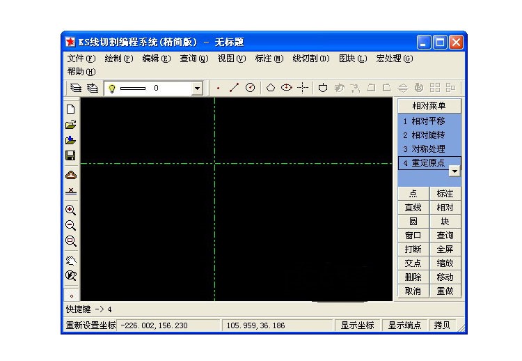Image resolution: width=522 pixels, height=361 pixels.
Task: Select 相对旋转 in the relative menu list
Action: point(425,135)
